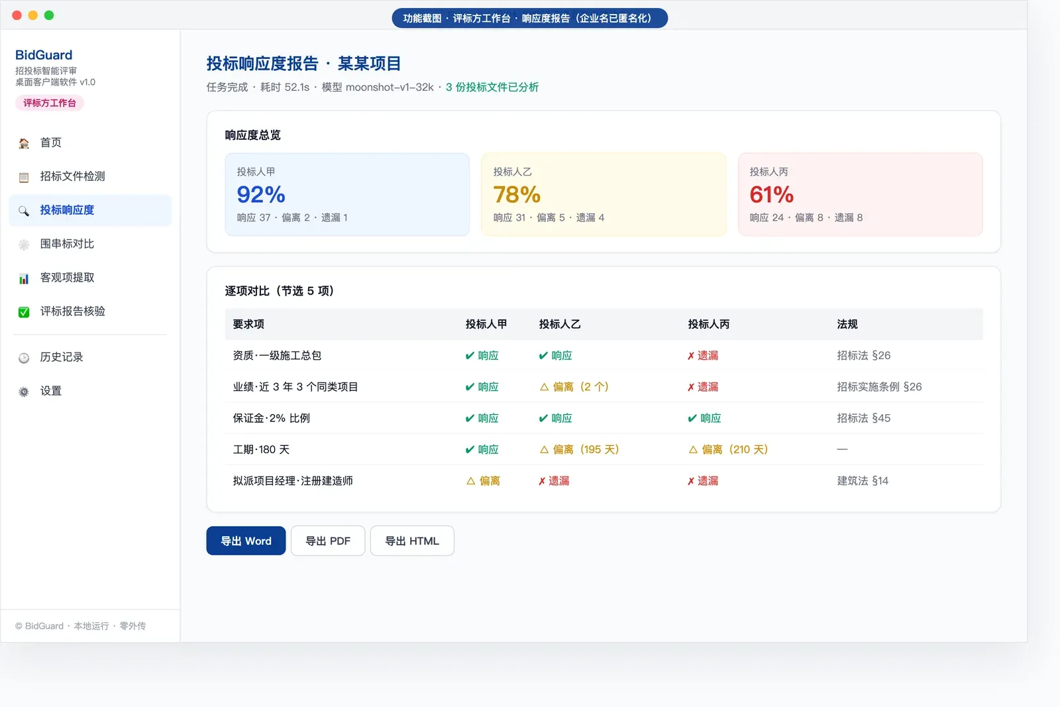Click the 工期·180 天 row label
1060x707 pixels.
click(x=261, y=449)
